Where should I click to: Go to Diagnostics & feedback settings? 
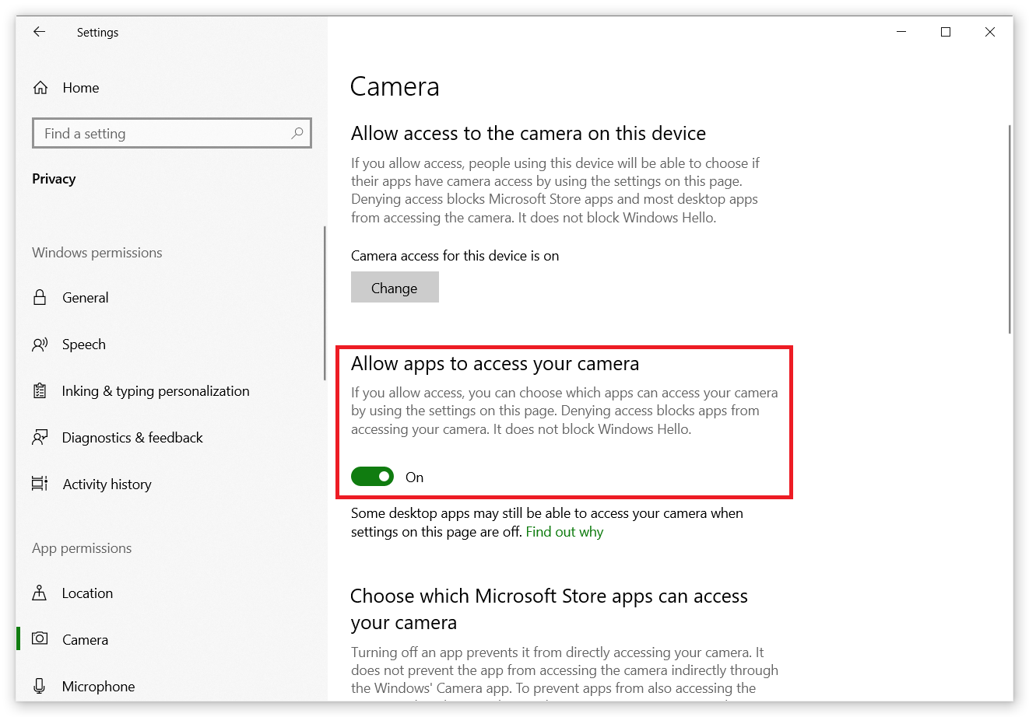(x=132, y=438)
